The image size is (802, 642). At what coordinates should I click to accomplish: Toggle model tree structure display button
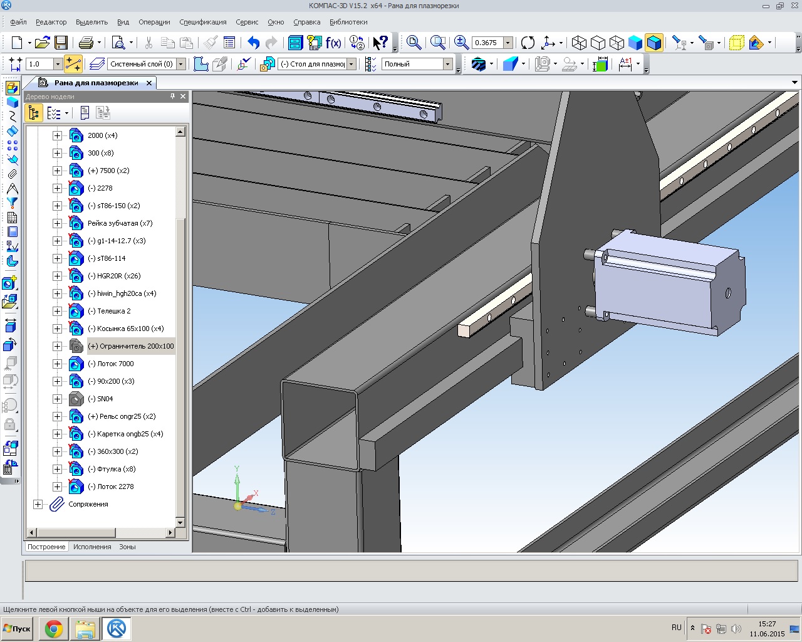34,113
